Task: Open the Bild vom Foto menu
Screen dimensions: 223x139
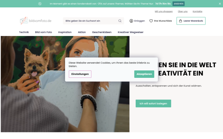Action: click(43, 32)
